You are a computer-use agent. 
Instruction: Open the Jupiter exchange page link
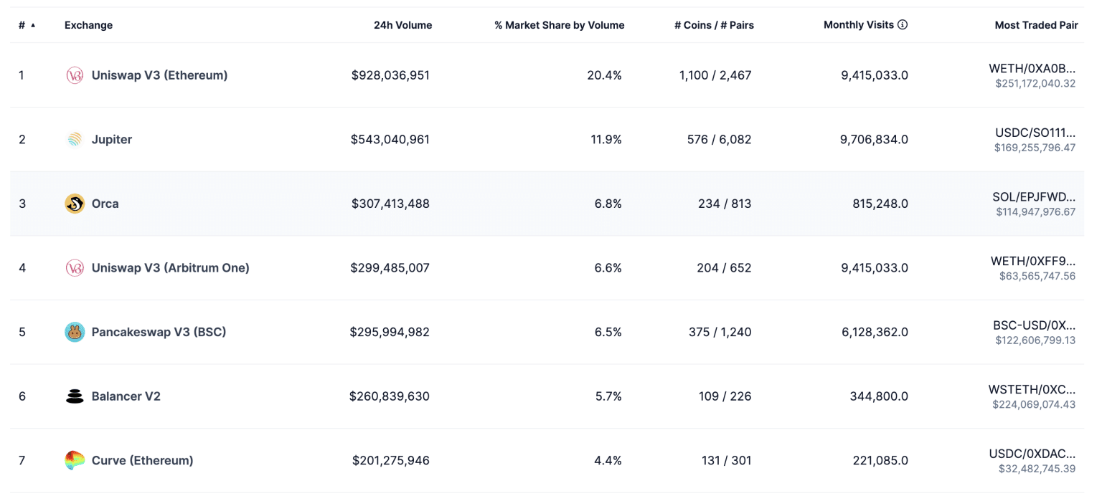(112, 140)
